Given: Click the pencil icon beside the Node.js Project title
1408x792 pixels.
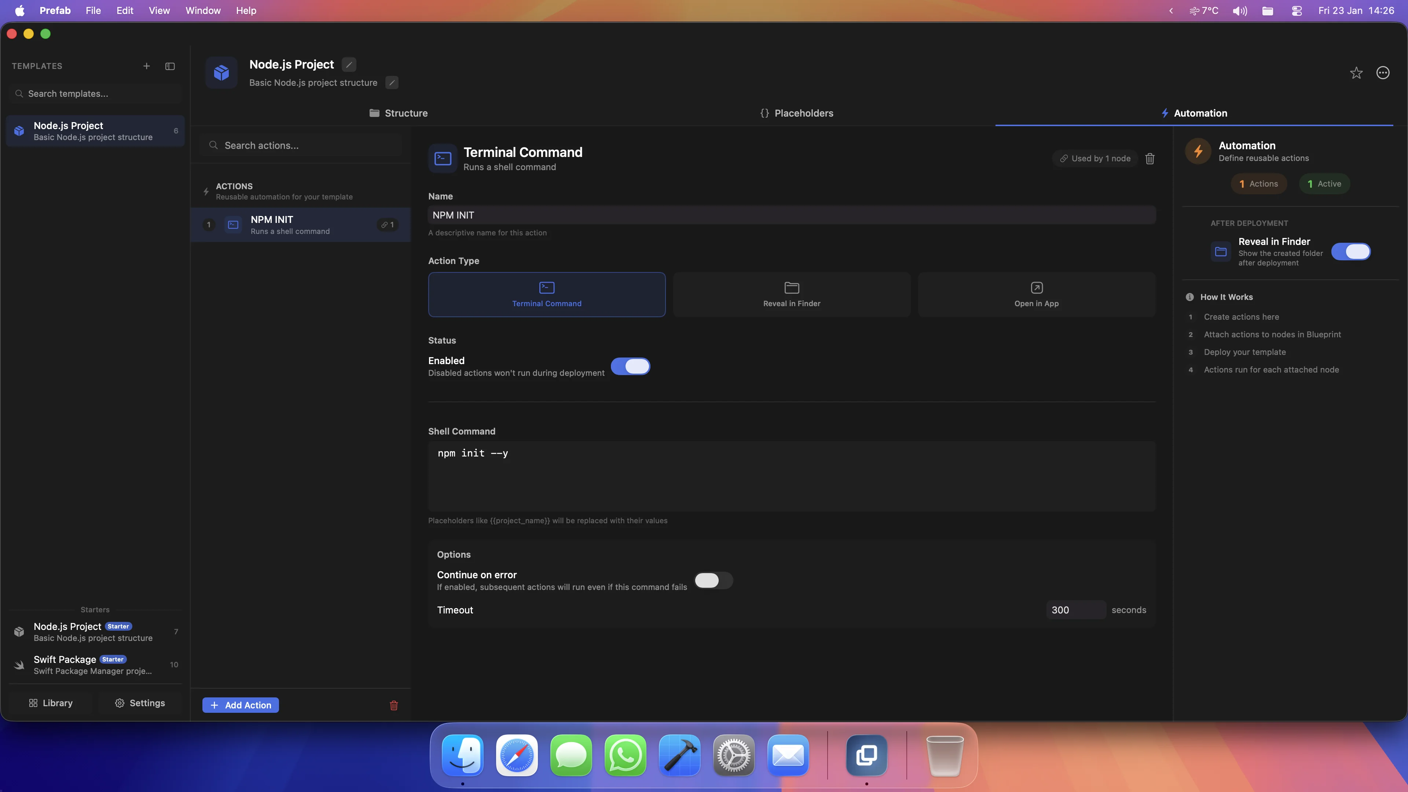Looking at the screenshot, I should tap(349, 65).
